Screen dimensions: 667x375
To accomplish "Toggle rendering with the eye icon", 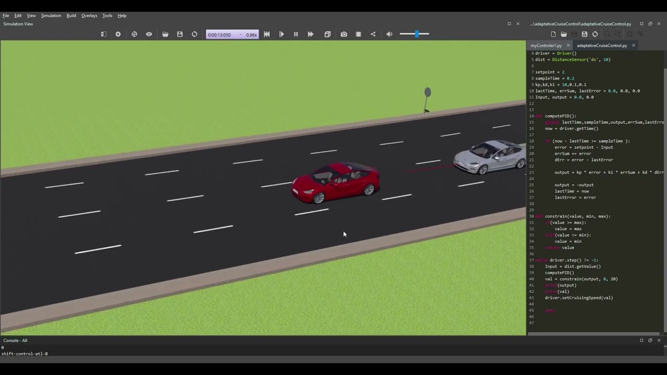I will tap(149, 34).
